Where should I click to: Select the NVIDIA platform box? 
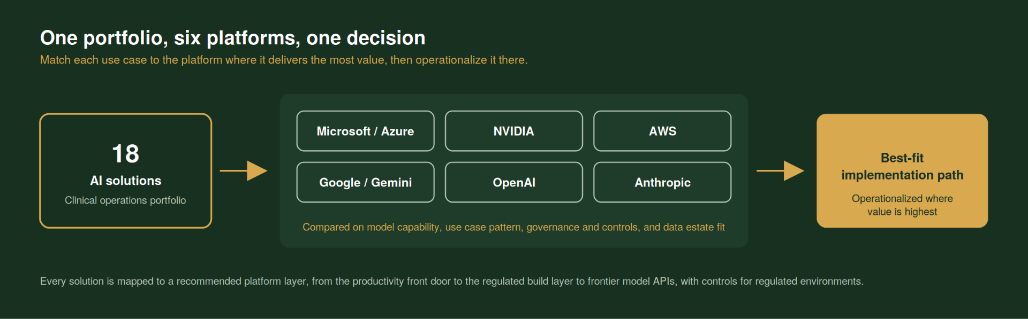point(513,131)
